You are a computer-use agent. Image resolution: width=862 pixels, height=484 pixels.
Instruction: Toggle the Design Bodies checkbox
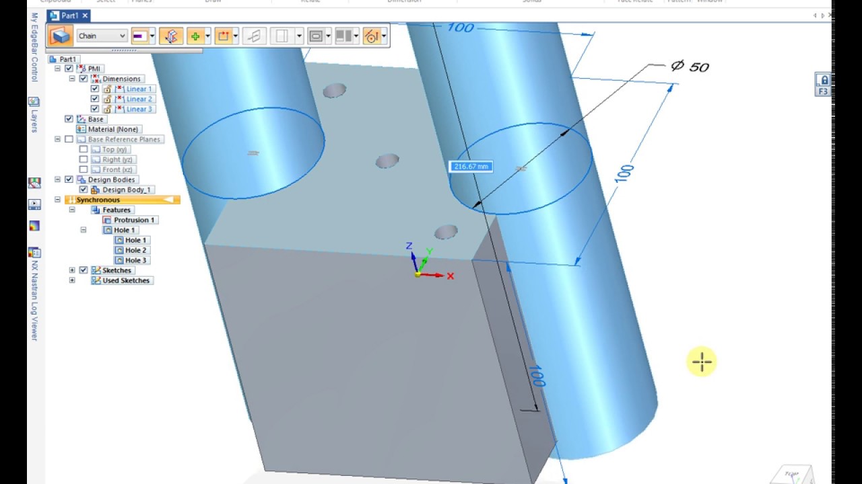pos(69,179)
